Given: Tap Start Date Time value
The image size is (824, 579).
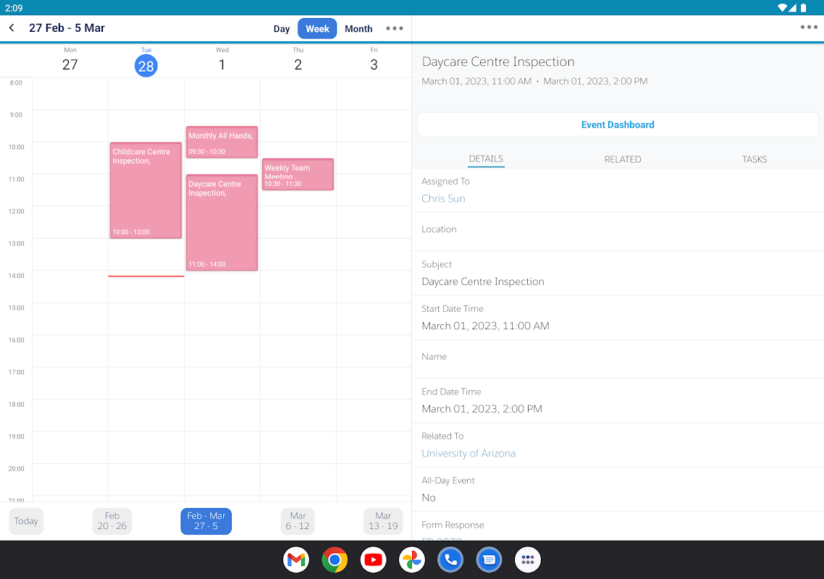Looking at the screenshot, I should point(485,326).
